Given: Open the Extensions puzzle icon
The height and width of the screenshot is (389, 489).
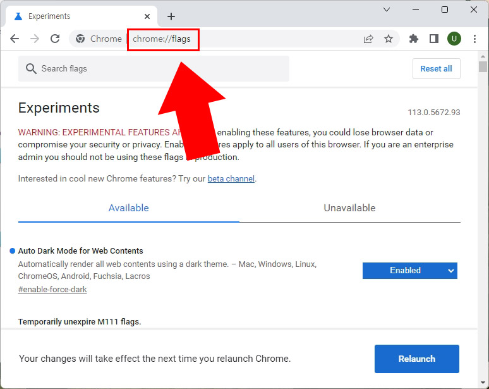Looking at the screenshot, I should (x=414, y=39).
